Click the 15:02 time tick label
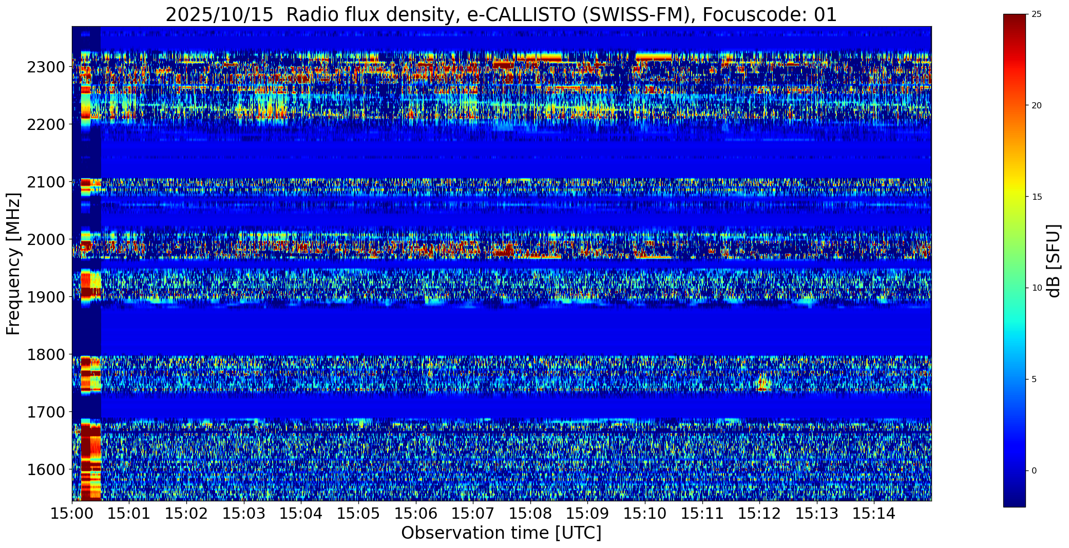Screen dimensions: 1069x548 pyautogui.click(x=186, y=513)
